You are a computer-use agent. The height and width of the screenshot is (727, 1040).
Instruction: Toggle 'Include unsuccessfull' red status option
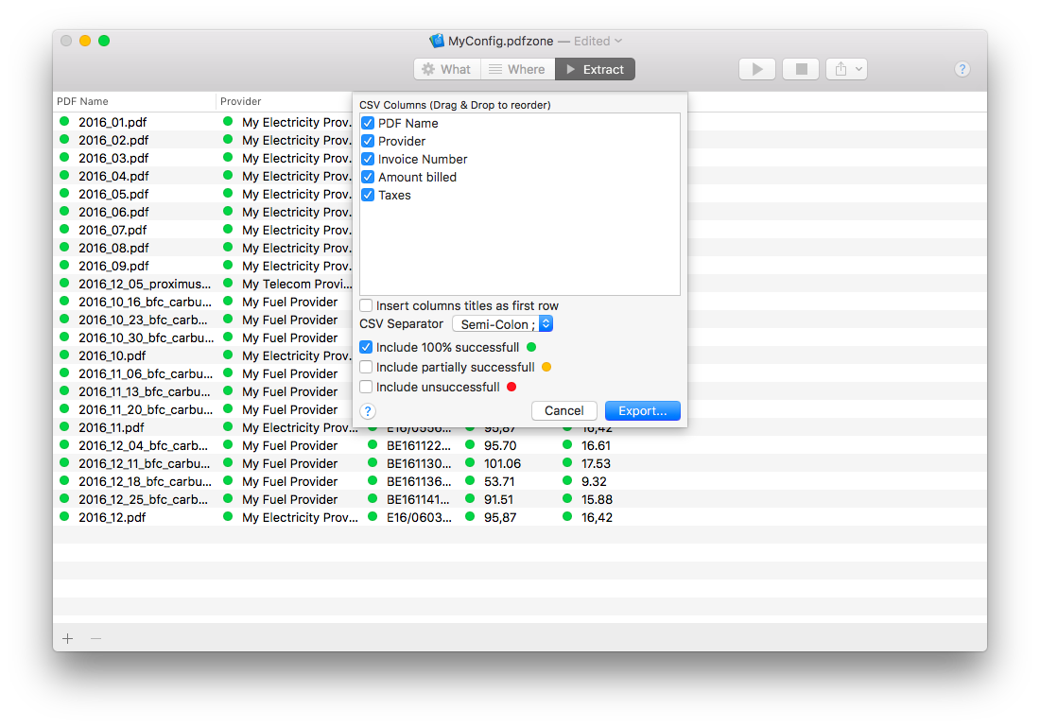pyautogui.click(x=365, y=387)
